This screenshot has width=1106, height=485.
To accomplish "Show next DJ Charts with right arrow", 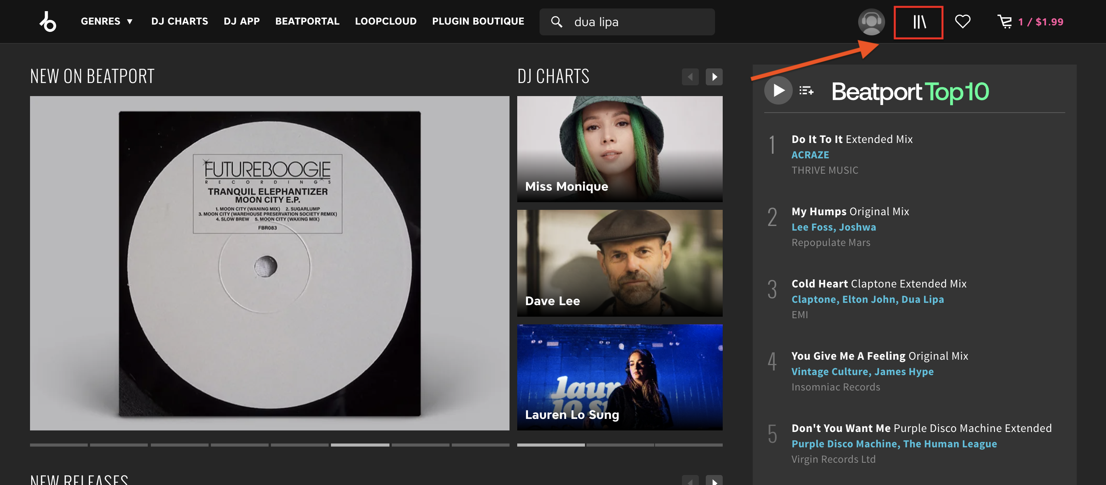I will 714,77.
